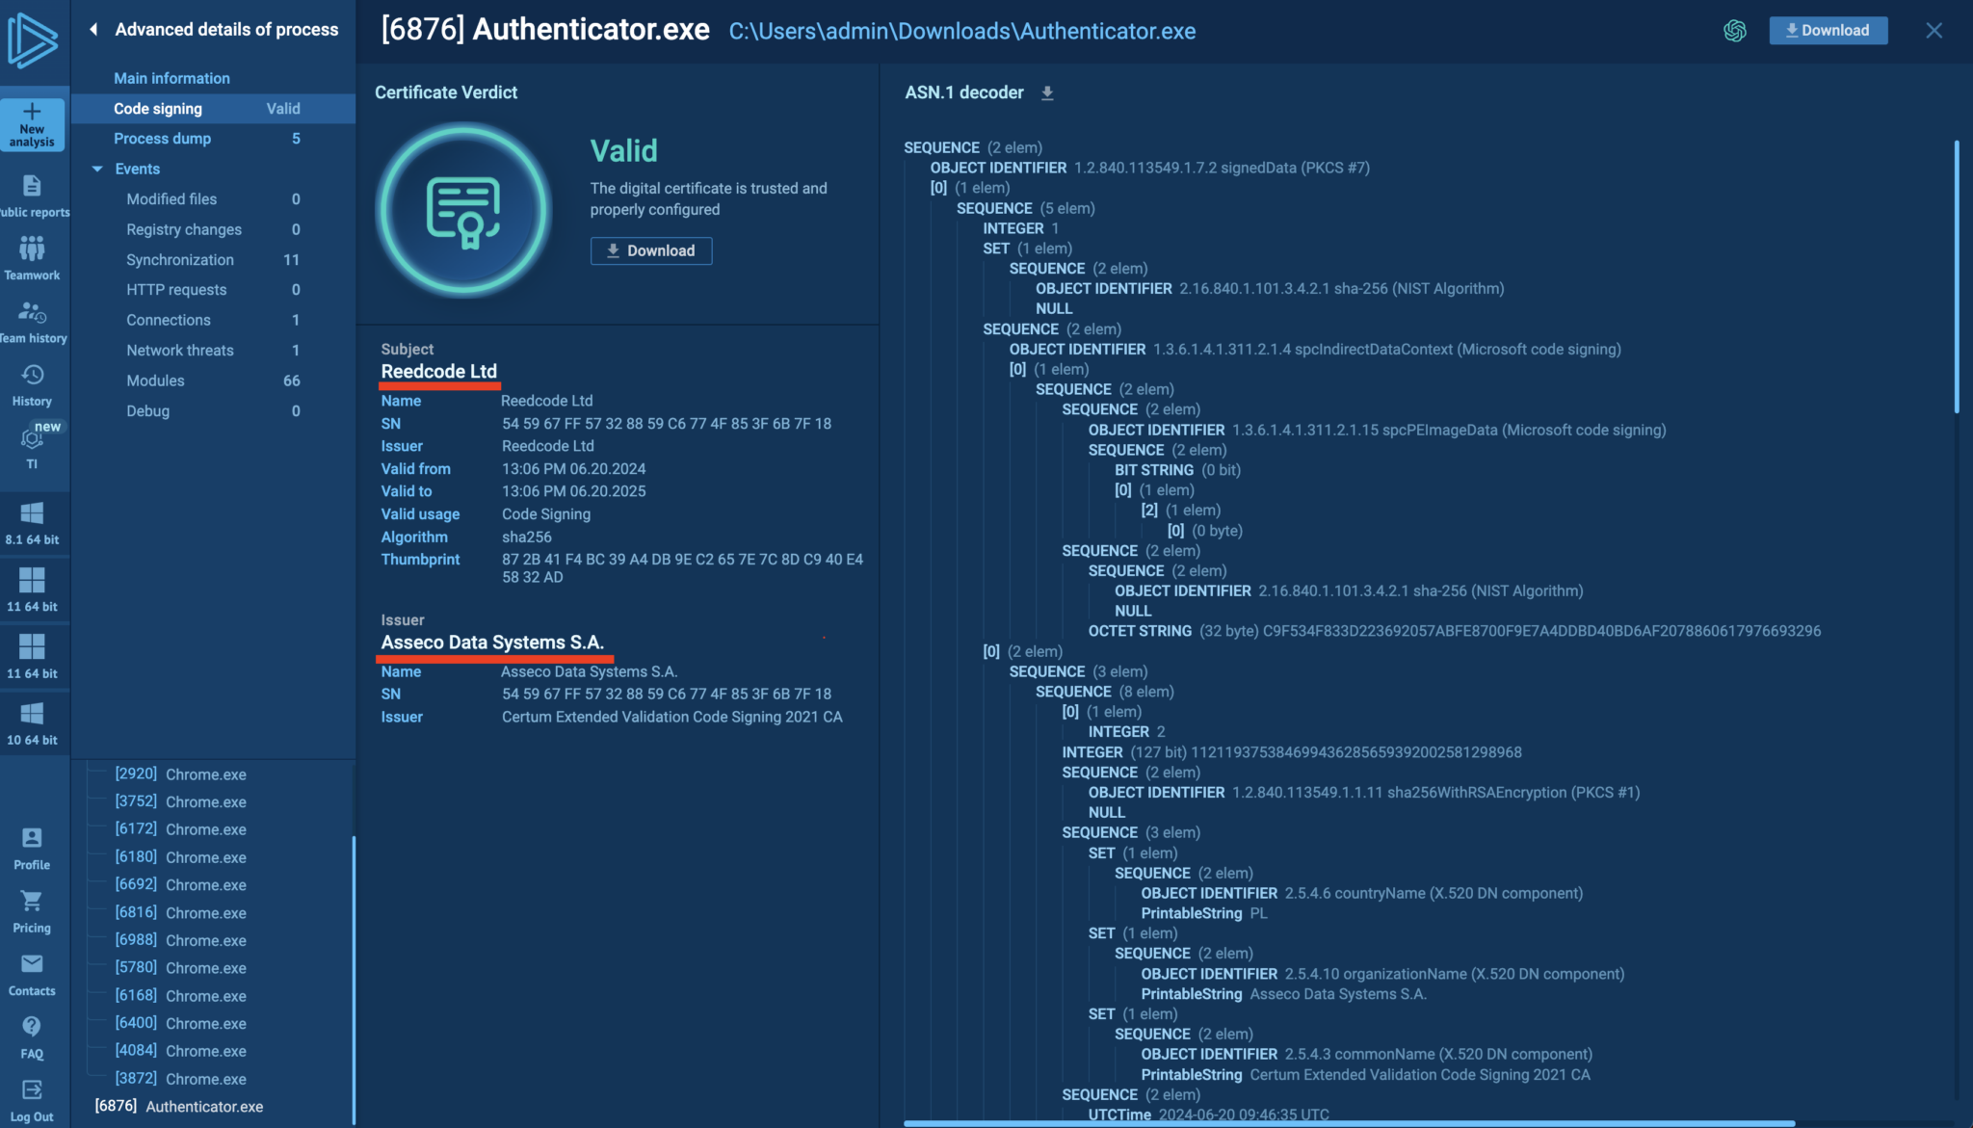This screenshot has width=1973, height=1128.
Task: Open the Pricing cart icon
Action: tap(32, 902)
